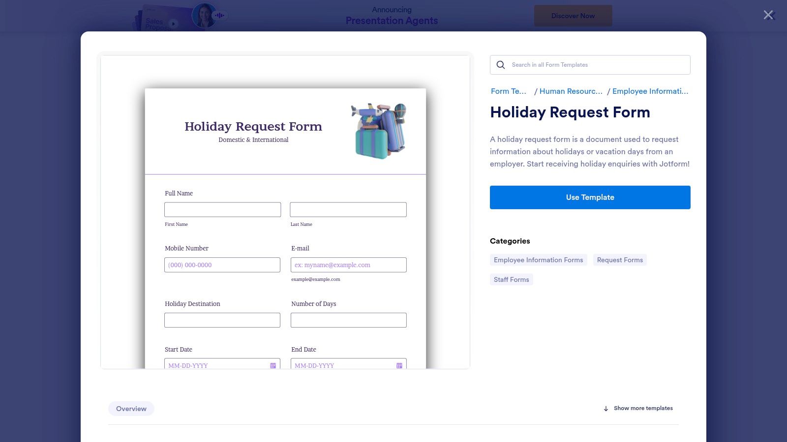Screen dimensions: 787x442
Task: Open the Start Date calendar picker
Action: tap(272, 365)
